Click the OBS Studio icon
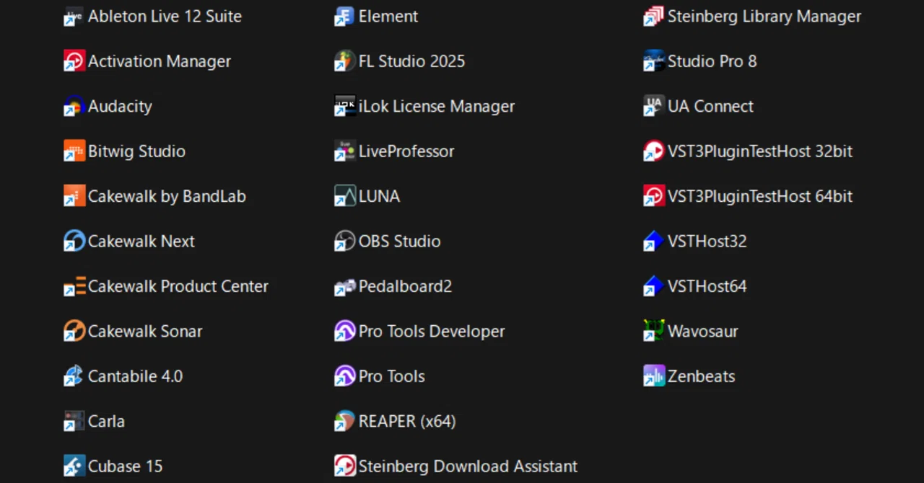924x483 pixels. coord(344,241)
